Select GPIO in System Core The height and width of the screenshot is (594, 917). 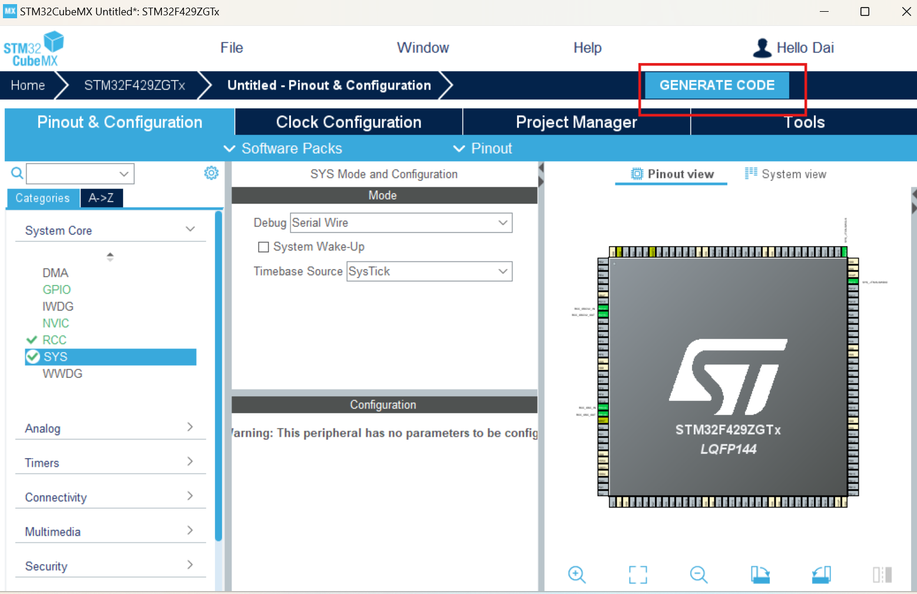[57, 290]
